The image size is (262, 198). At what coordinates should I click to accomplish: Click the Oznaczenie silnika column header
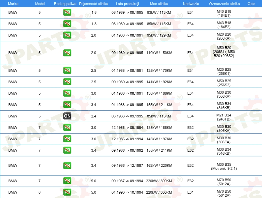click(224, 4)
